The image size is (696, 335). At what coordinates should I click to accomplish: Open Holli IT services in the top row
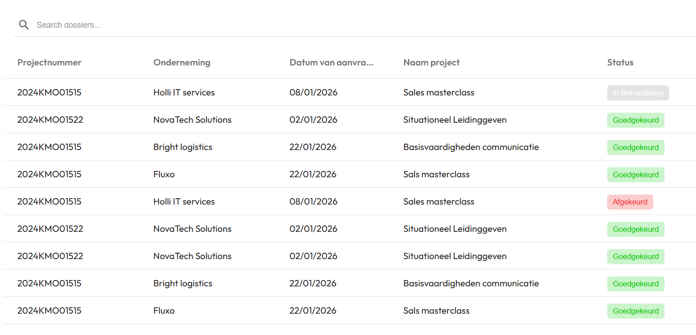[x=184, y=93]
